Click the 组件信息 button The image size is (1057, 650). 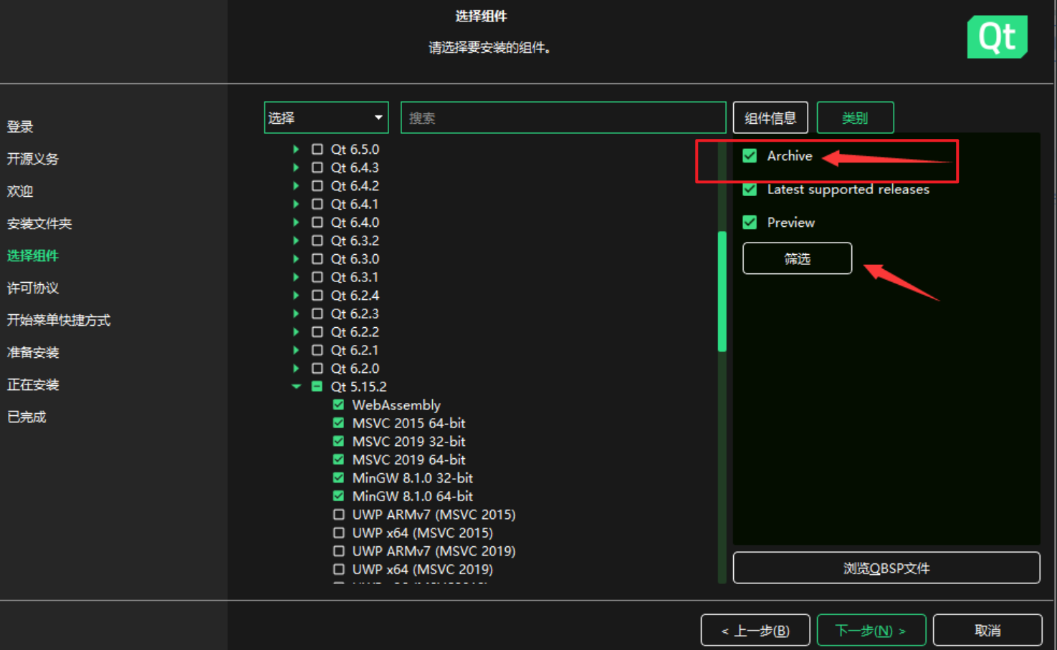pyautogui.click(x=770, y=117)
